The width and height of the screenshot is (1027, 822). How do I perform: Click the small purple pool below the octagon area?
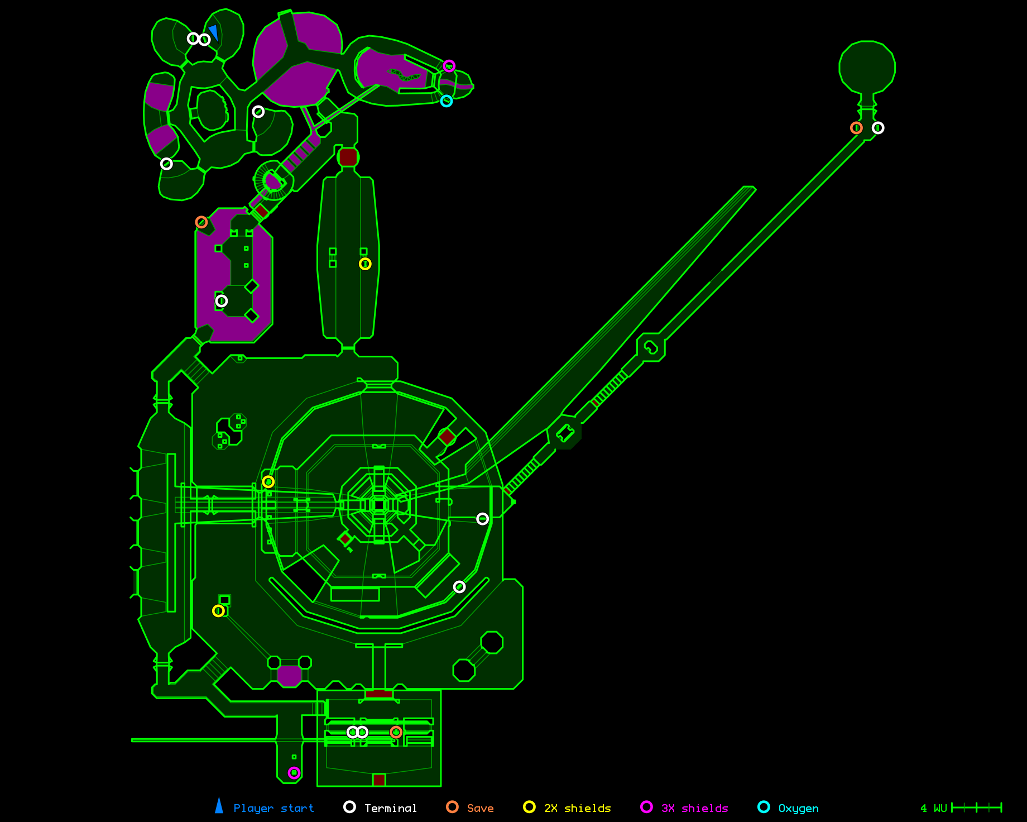coord(290,676)
